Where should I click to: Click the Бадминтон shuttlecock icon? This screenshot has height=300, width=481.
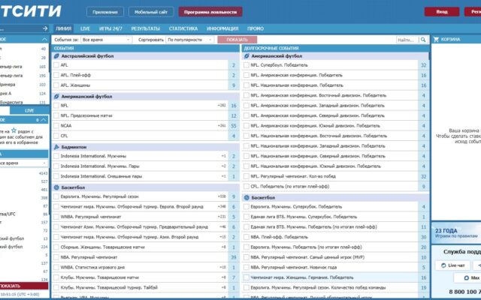(x=56, y=147)
